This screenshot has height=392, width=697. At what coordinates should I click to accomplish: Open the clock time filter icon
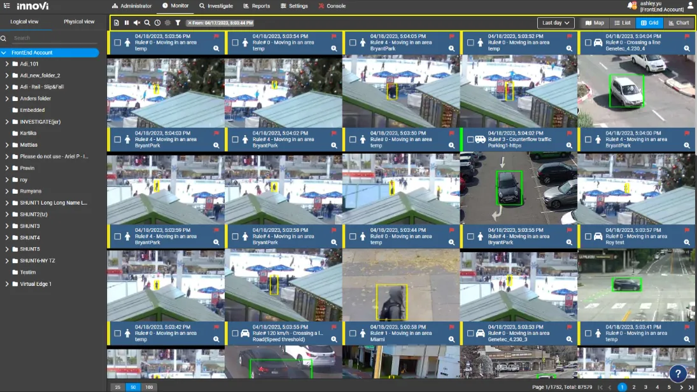click(157, 23)
